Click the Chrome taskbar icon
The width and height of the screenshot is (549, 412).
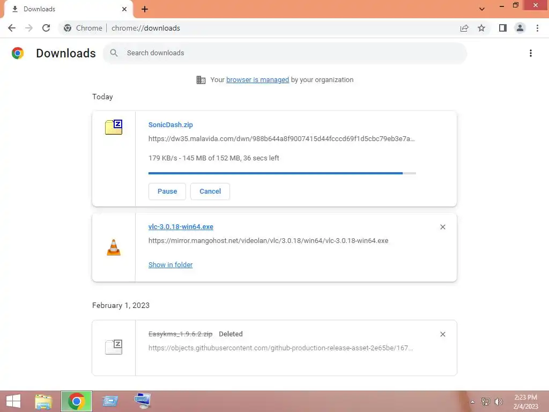point(77,401)
